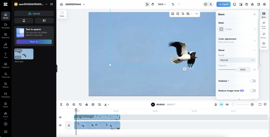Click the Try it text-to-speech button
This screenshot has height=137, width=270.
34,42
